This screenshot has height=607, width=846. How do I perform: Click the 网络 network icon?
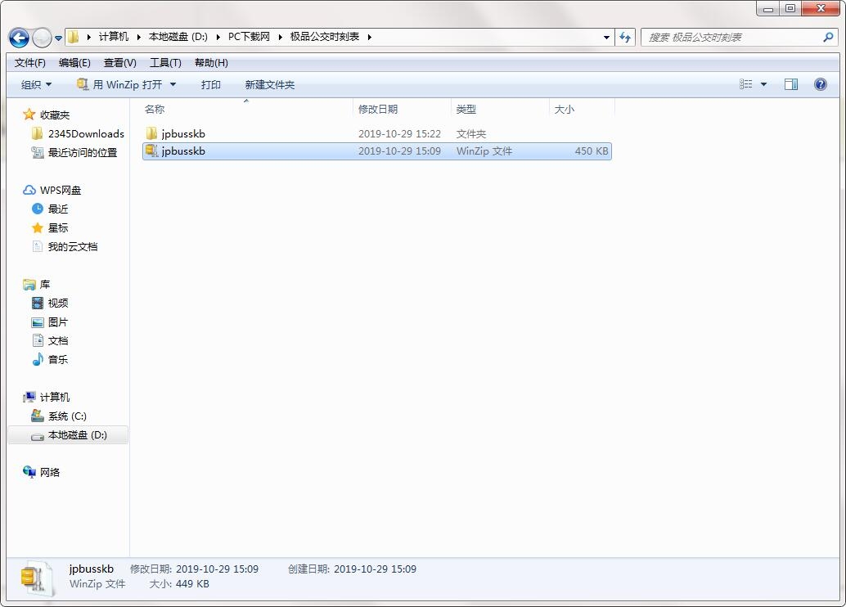point(29,472)
